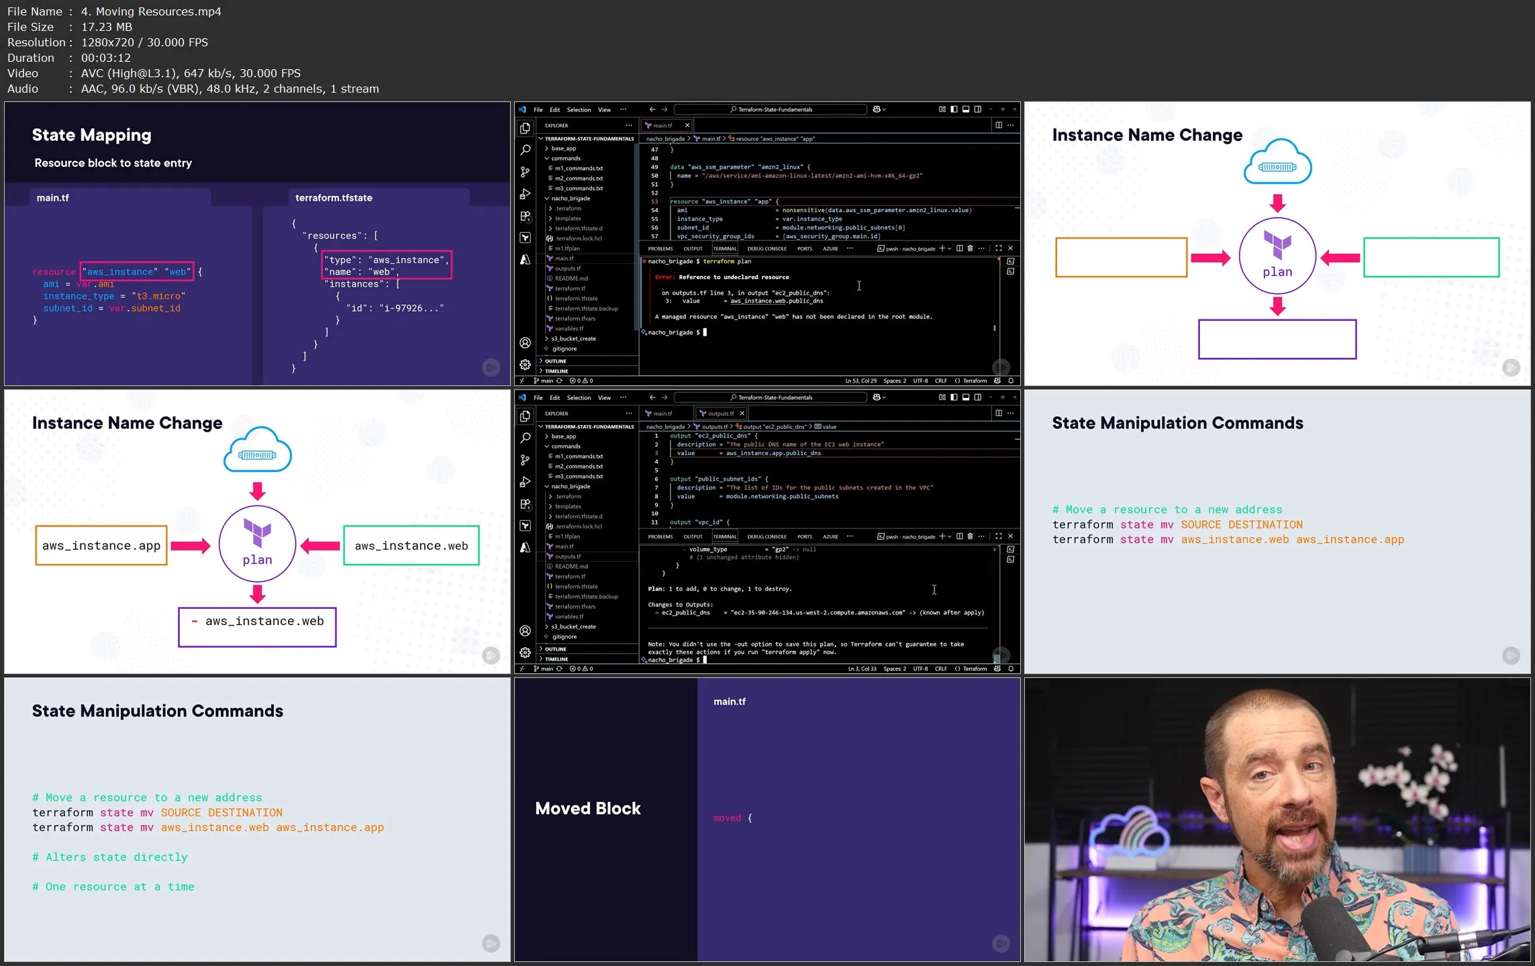Open Source Control in the outputs.tf frame

pyautogui.click(x=525, y=460)
